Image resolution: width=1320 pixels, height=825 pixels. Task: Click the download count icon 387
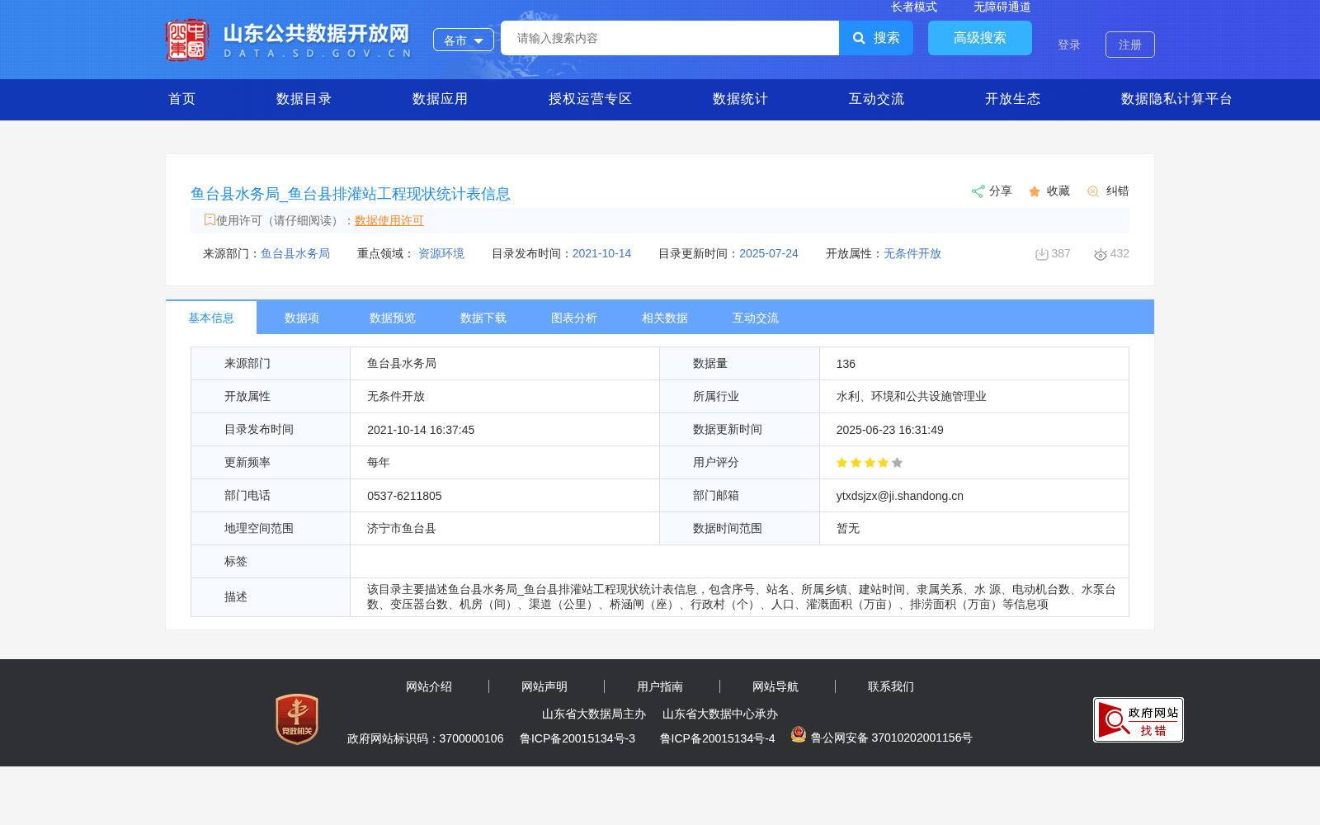click(x=1042, y=254)
